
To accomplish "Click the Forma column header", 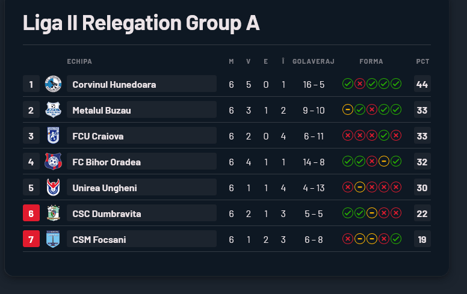I will click(371, 61).
